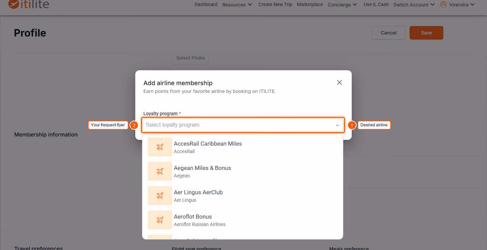Click the AccesRail Caribbean Miles plane icon
This screenshot has height=250, width=487.
point(160,147)
